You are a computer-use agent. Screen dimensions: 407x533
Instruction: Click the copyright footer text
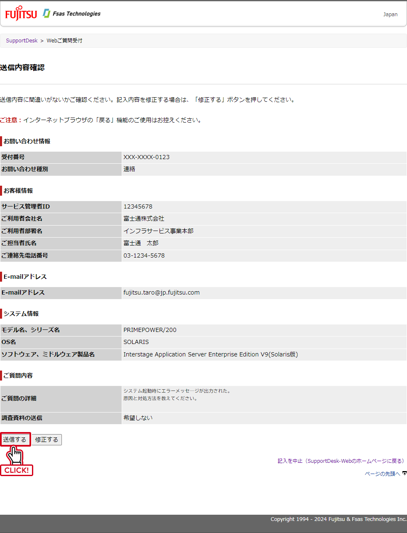338,519
